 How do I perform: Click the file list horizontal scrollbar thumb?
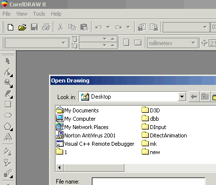94,167
